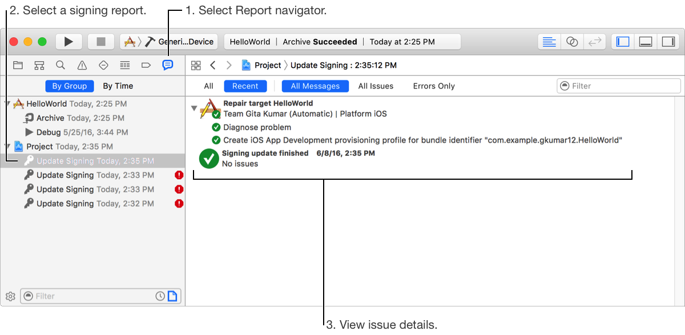Click the activity status HelloWorld Archive Succeeded
Image resolution: width=685 pixels, height=335 pixels.
click(x=342, y=42)
